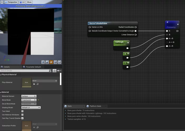
Task: Click the Swizzle Coordinate Output input pin
Action: click(90, 31)
